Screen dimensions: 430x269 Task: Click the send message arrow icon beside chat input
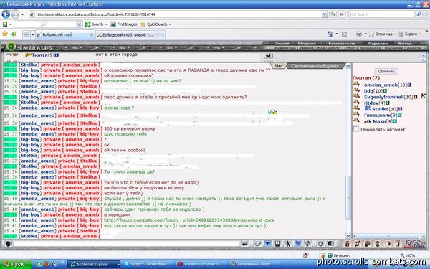[245, 243]
